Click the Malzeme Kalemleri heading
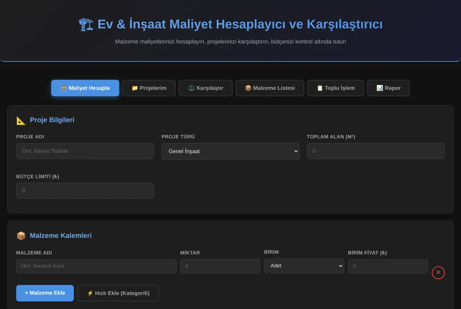 coord(61,236)
